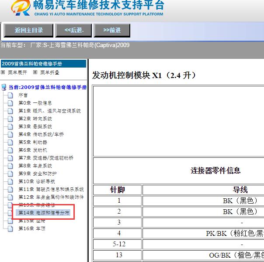Click the page icon beside 第3章

pyautogui.click(x=10, y=126)
